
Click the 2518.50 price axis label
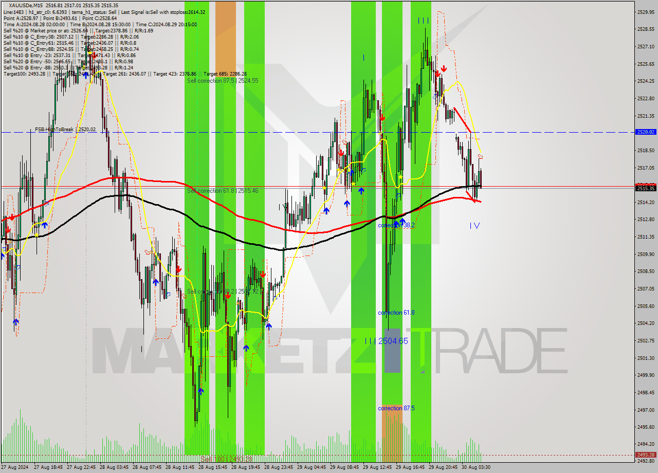tap(645, 151)
